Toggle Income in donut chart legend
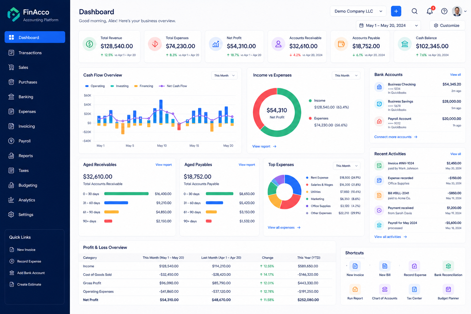The image size is (471, 314). point(317,101)
